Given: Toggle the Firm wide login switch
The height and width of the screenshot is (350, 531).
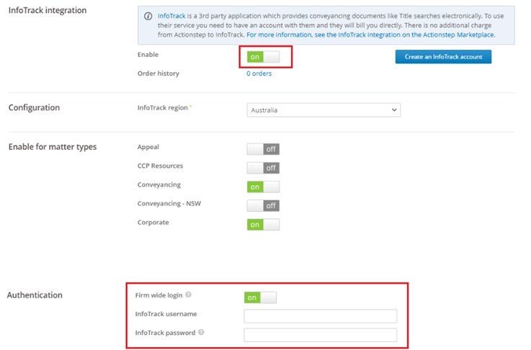Looking at the screenshot, I should [260, 297].
